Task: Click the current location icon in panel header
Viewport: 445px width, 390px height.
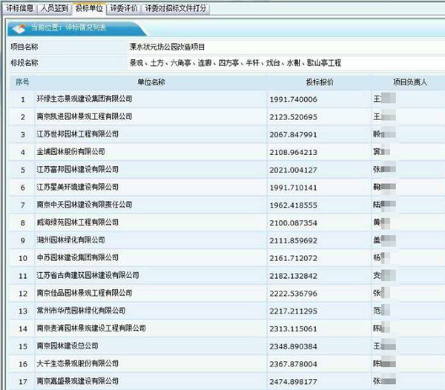Action: coord(18,27)
